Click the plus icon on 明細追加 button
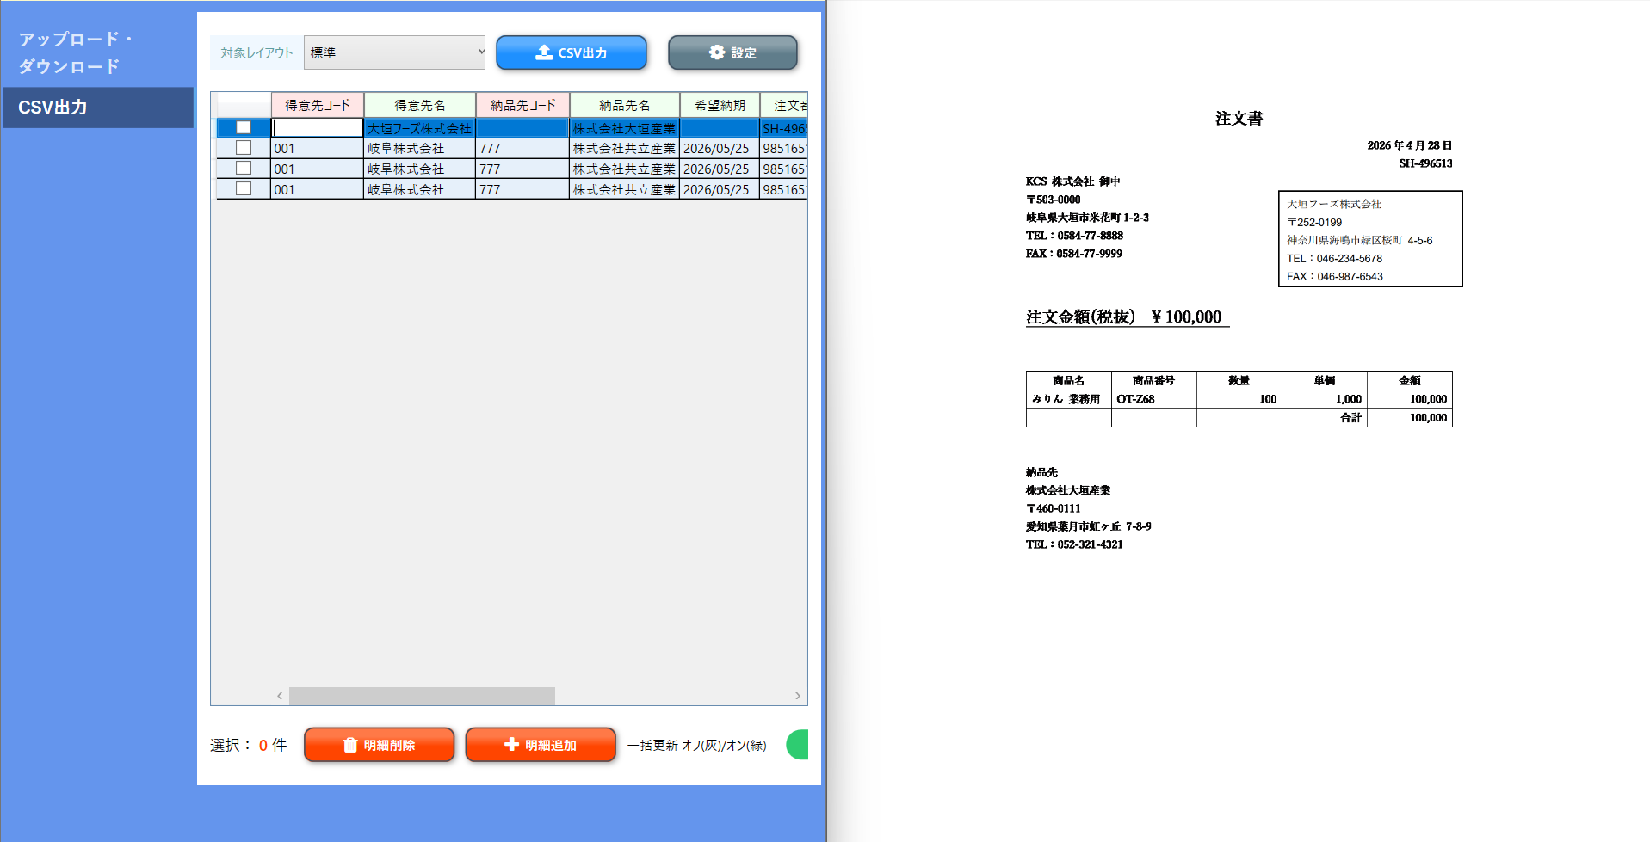This screenshot has width=1650, height=842. [511, 744]
